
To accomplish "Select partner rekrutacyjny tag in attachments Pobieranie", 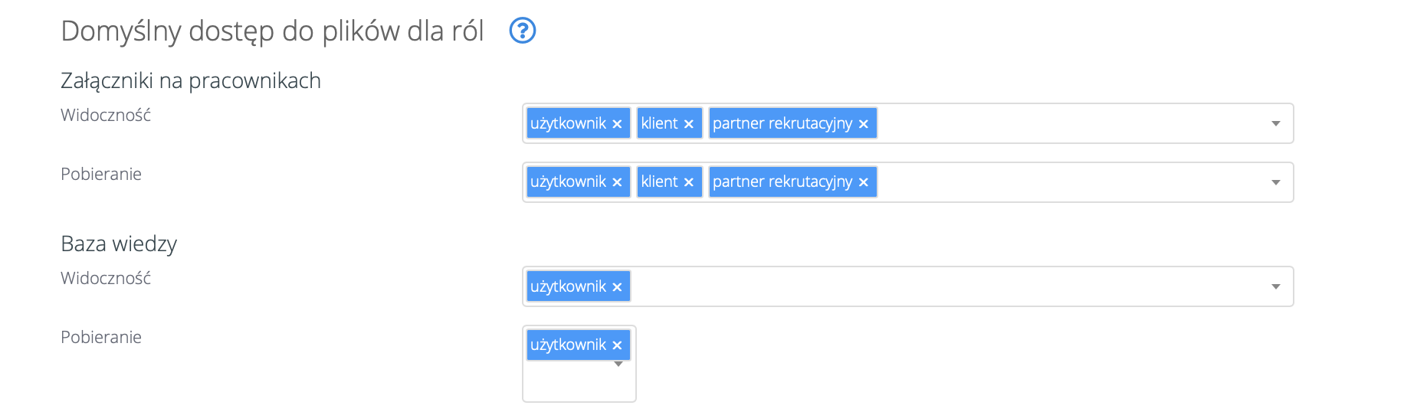I will tap(782, 182).
